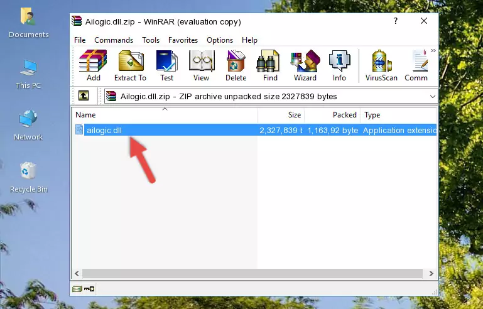Close the WinRAR window
The width and height of the screenshot is (483, 309).
pos(424,21)
